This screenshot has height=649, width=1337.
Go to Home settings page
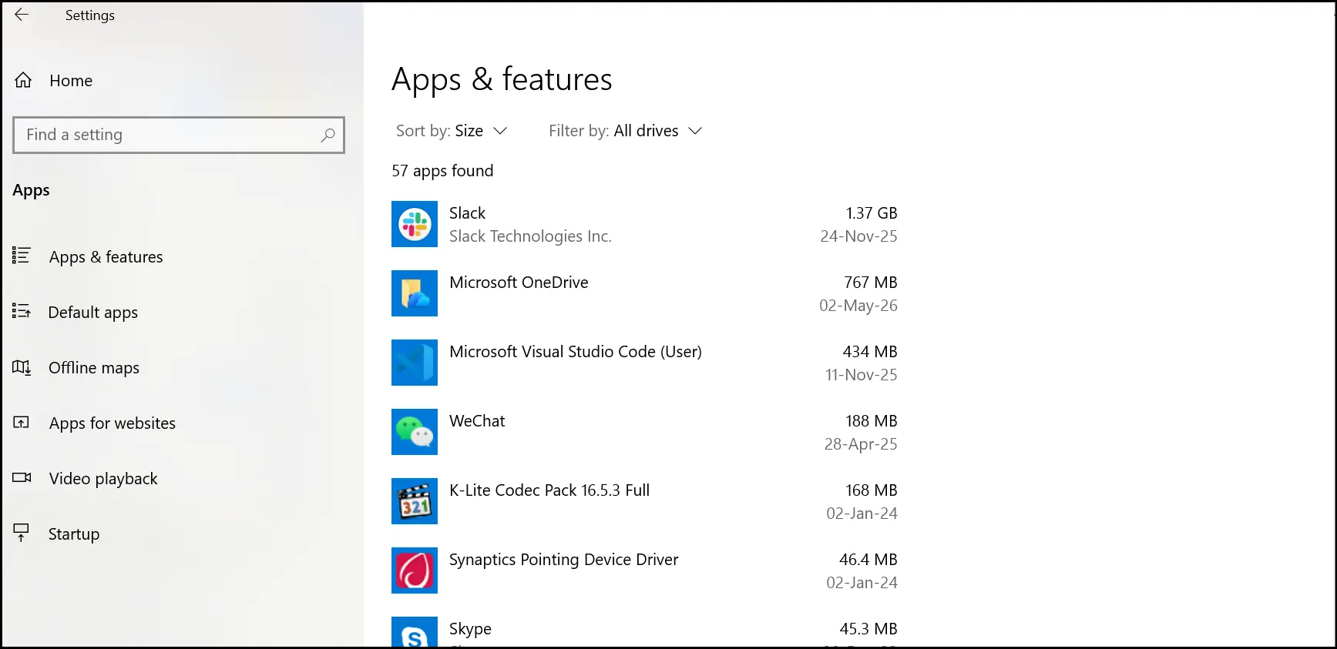(x=71, y=80)
